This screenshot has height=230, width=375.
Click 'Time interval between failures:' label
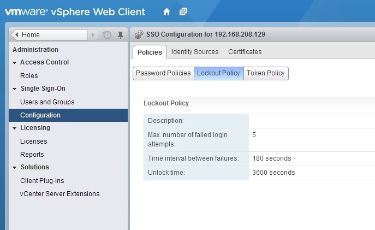point(193,158)
